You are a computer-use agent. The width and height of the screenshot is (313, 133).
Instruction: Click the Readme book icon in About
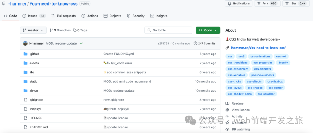[x=228, y=103]
